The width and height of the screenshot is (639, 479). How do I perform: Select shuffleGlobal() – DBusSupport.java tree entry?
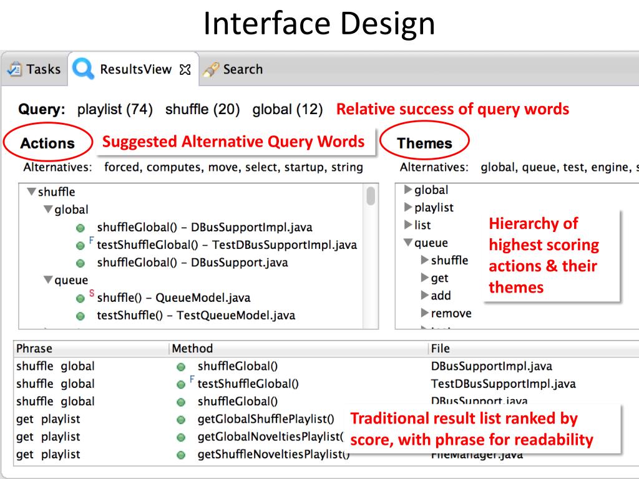[192, 263]
